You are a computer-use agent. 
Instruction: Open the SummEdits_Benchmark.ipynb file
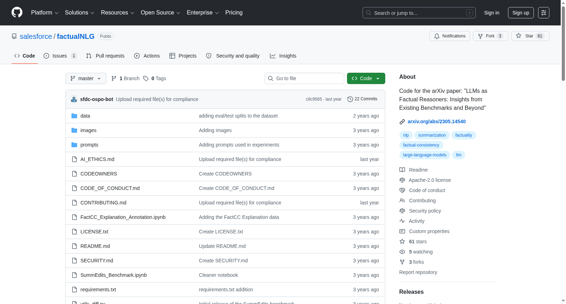coord(114,275)
